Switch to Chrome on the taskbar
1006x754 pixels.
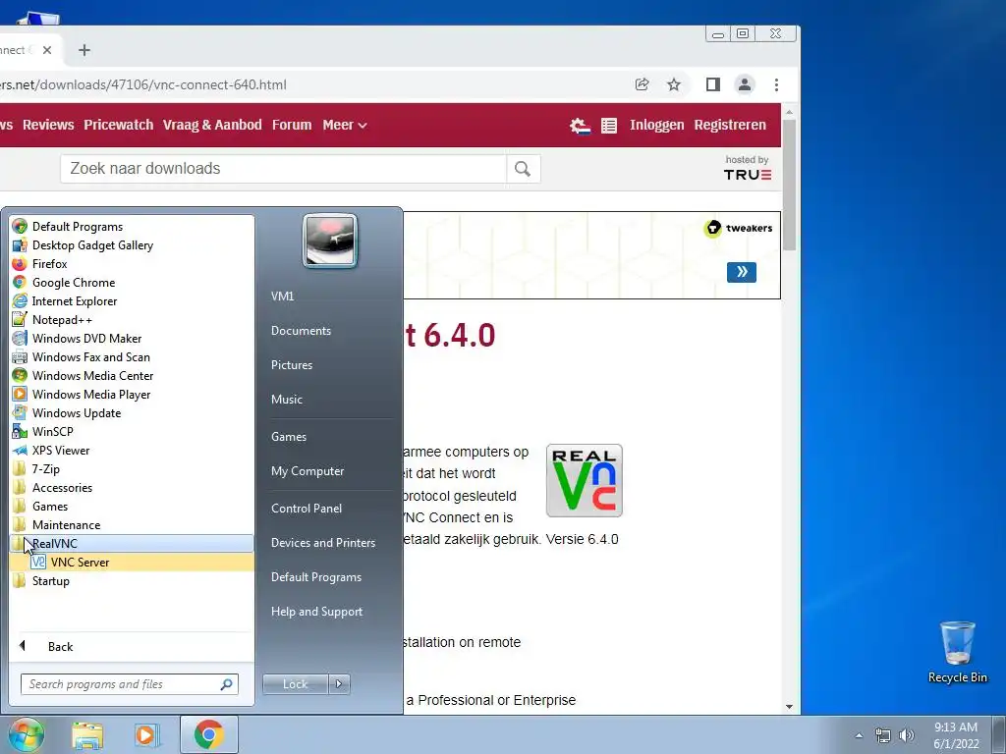209,734
